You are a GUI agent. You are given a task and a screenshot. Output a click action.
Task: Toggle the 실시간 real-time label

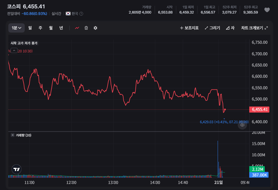[56, 14]
